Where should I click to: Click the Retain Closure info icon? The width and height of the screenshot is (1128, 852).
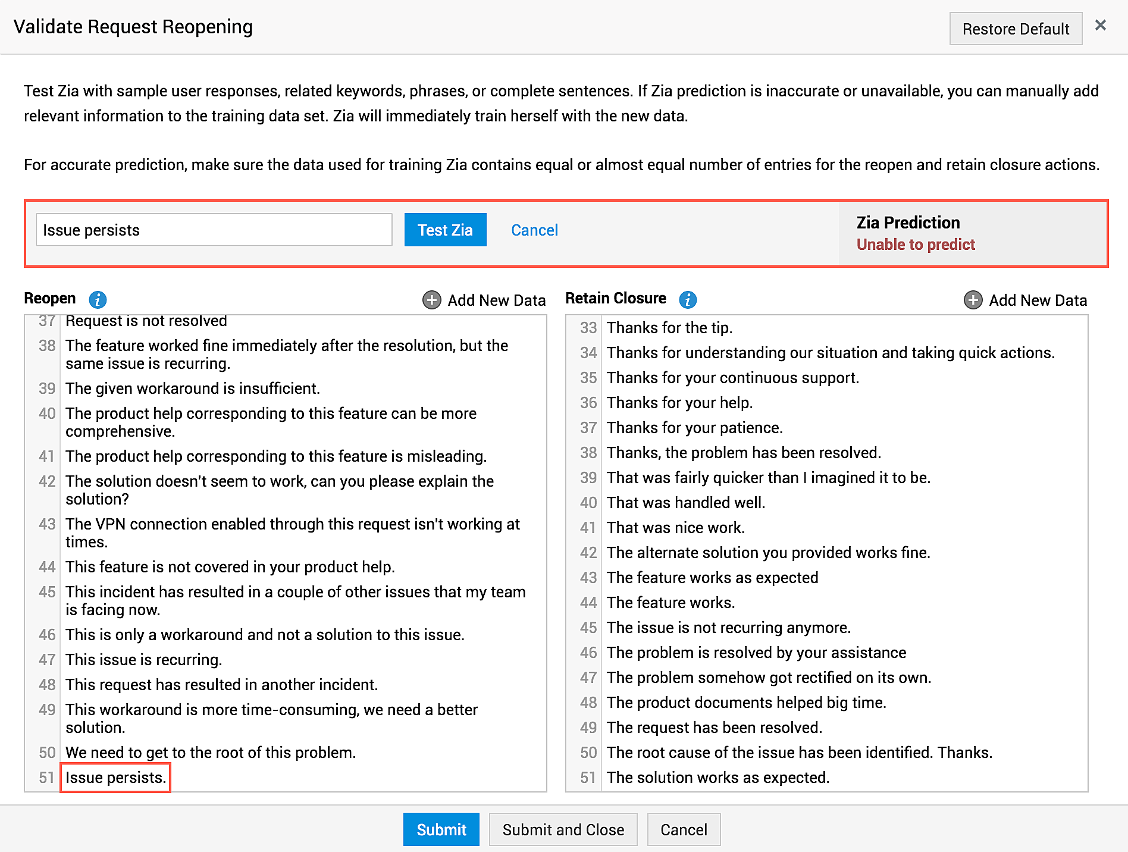688,299
